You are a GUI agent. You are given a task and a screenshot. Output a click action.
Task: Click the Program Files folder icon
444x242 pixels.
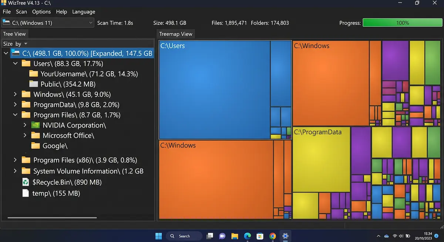[x=26, y=115]
